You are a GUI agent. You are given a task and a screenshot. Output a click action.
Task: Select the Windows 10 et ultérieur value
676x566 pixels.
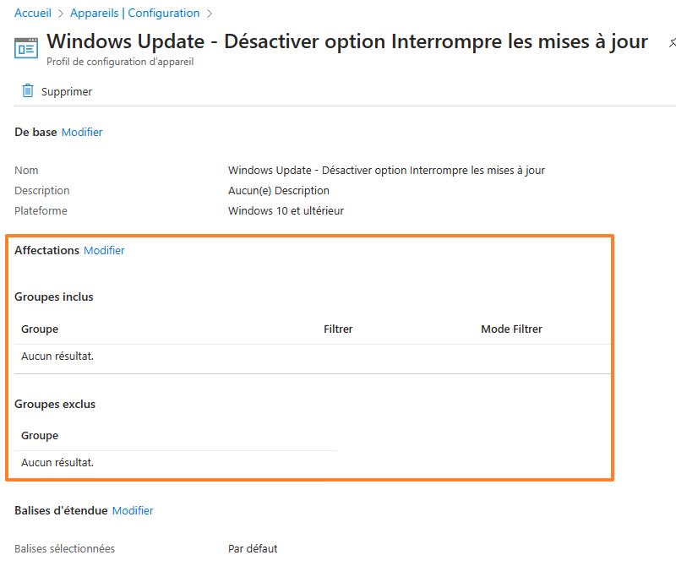click(286, 211)
